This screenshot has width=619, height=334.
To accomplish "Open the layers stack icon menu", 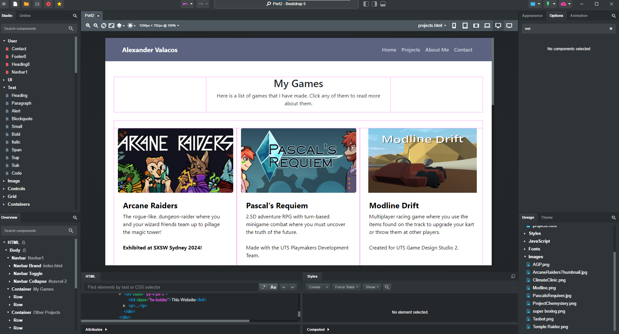I will [120, 26].
